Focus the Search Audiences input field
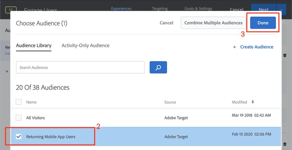The image size is (292, 150). pyautogui.click(x=80, y=67)
